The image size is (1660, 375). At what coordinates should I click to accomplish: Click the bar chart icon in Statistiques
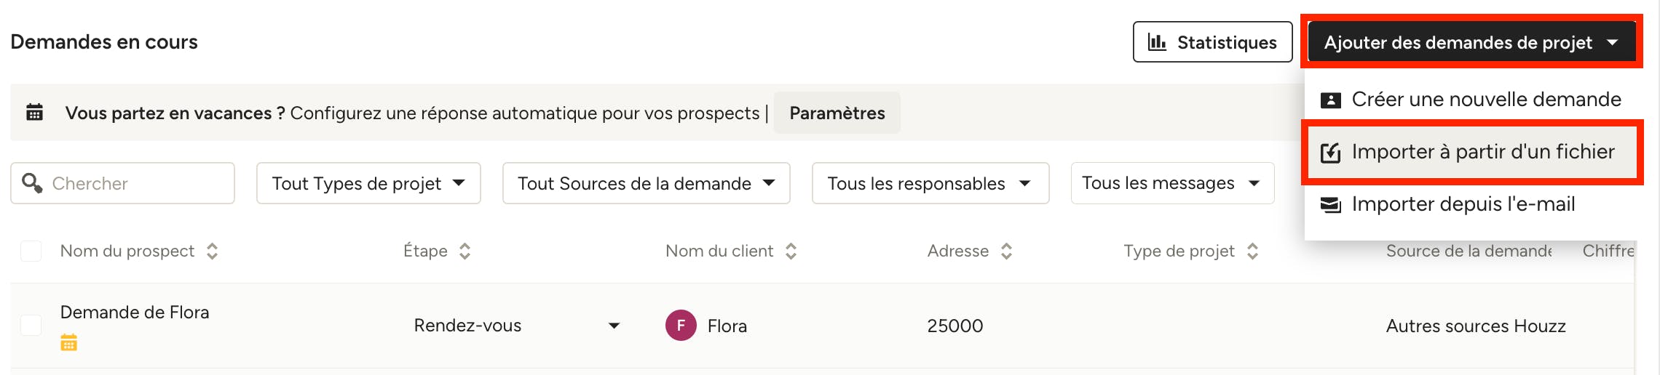coord(1157,42)
